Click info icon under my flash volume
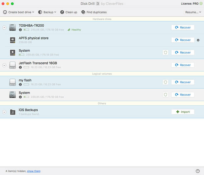This screenshot has height=175, width=204. (x=20, y=85)
